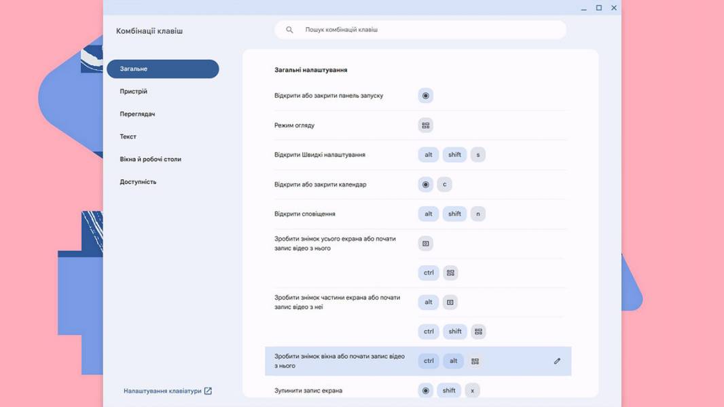Click launcher icon in Зупинити запис екрана row
Viewport: 724px width, 407px height.
(x=426, y=391)
